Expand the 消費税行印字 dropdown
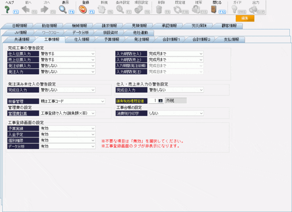 click(176, 113)
